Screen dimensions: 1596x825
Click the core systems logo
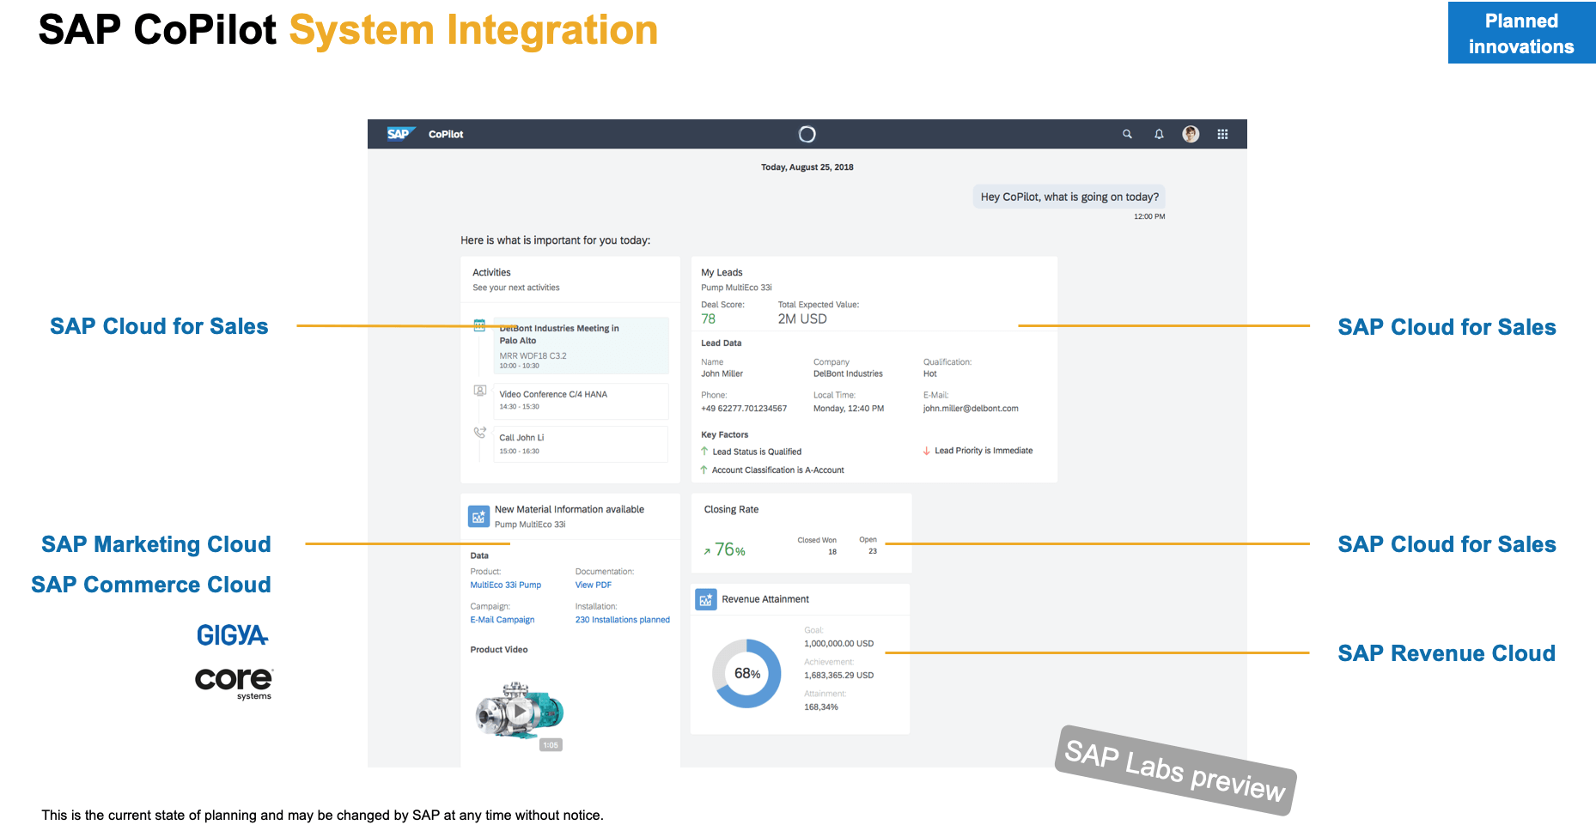234,683
